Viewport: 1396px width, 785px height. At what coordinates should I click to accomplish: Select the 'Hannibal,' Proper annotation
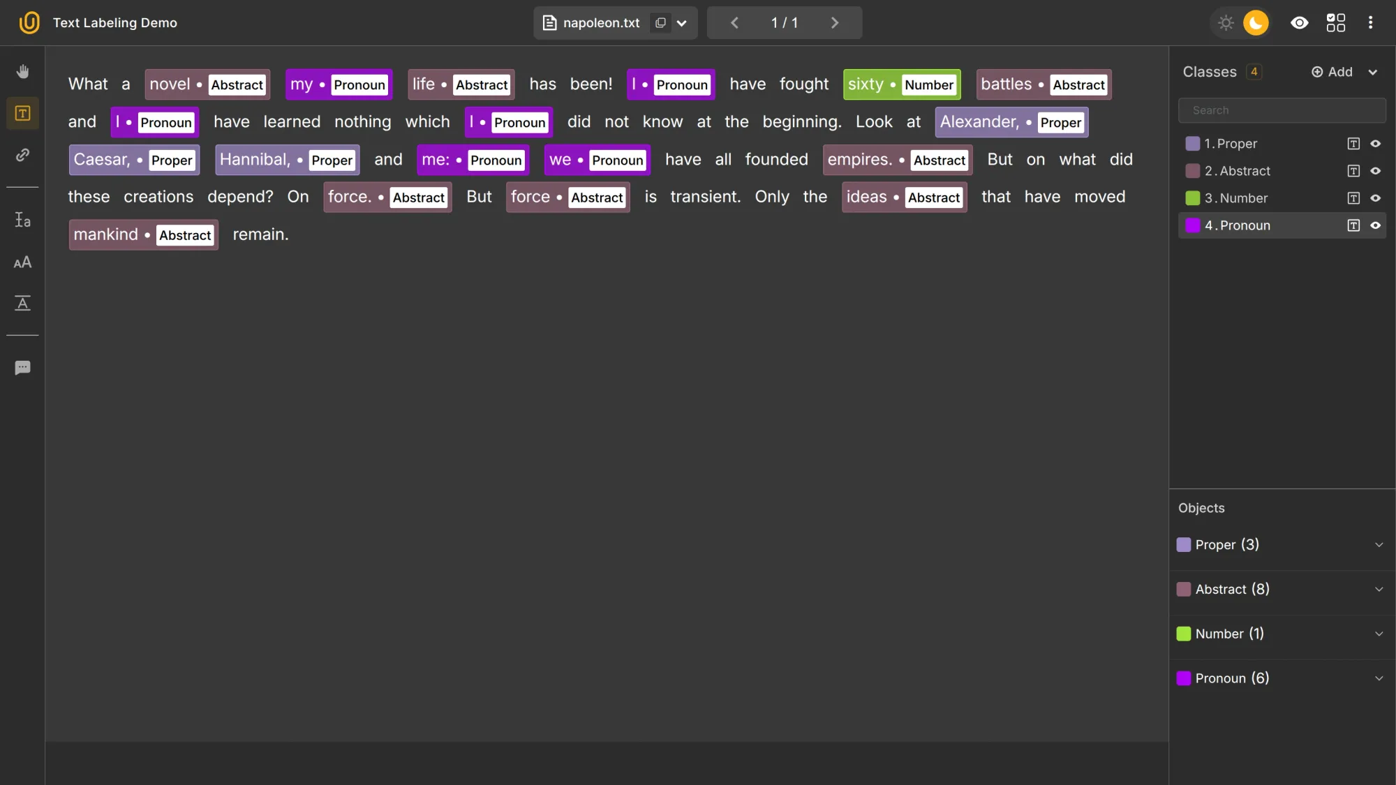tap(287, 160)
